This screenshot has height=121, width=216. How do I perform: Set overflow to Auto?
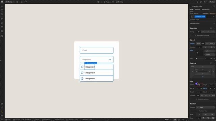(213, 95)
